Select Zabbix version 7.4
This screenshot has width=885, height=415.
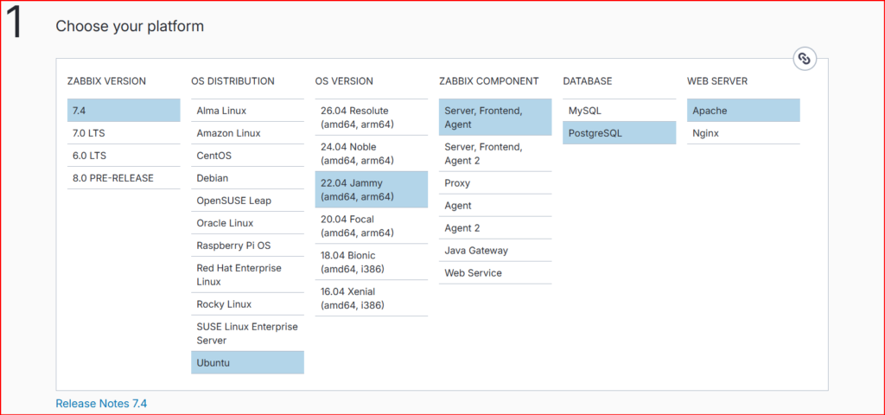(124, 111)
